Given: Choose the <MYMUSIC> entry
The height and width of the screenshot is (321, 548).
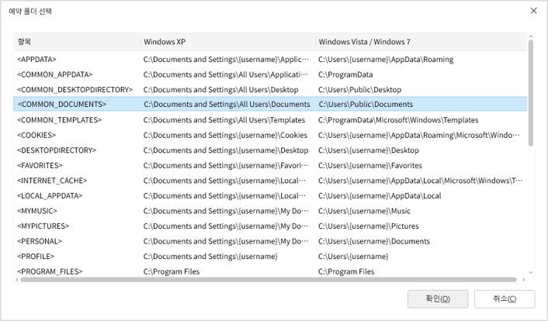Looking at the screenshot, I should coord(36,211).
